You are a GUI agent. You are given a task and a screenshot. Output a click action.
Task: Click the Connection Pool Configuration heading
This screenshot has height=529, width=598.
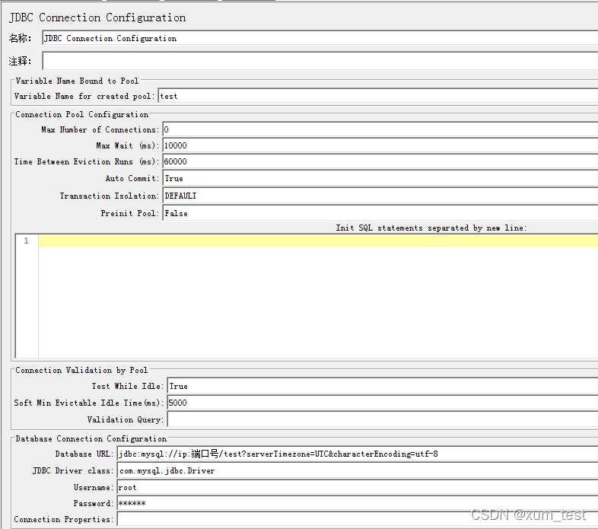[82, 114]
